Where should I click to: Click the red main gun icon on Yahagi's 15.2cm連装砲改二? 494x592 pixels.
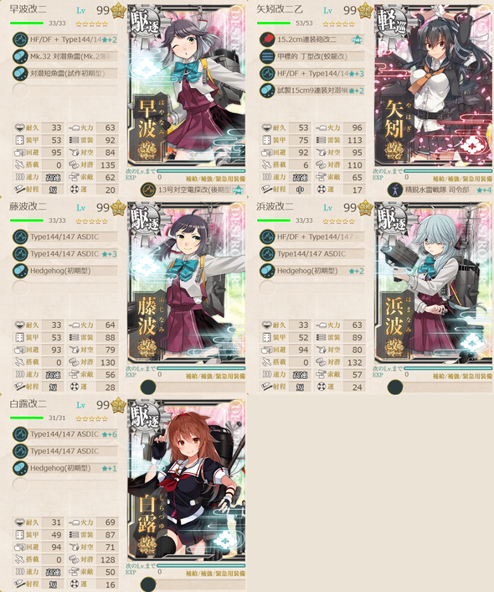point(267,39)
